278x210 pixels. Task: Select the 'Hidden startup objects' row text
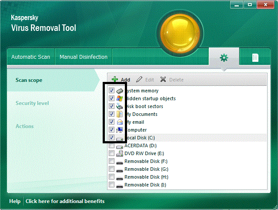pyautogui.click(x=151, y=98)
